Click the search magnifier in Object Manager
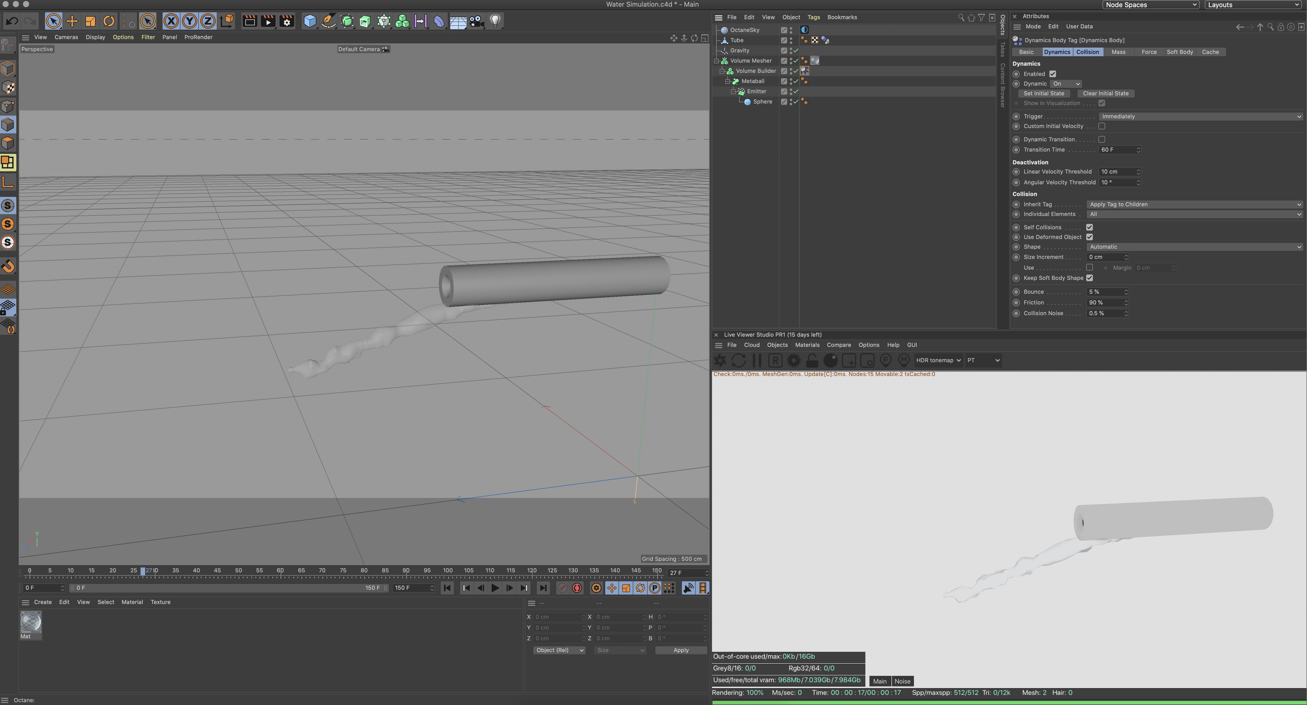Image resolution: width=1307 pixels, height=705 pixels. click(961, 17)
